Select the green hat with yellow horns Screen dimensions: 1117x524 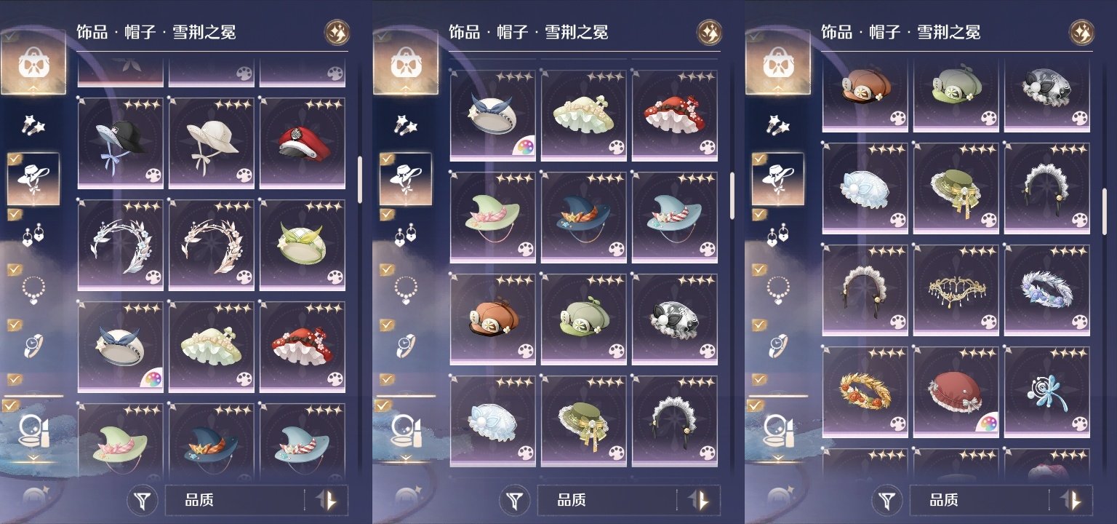coord(302,245)
